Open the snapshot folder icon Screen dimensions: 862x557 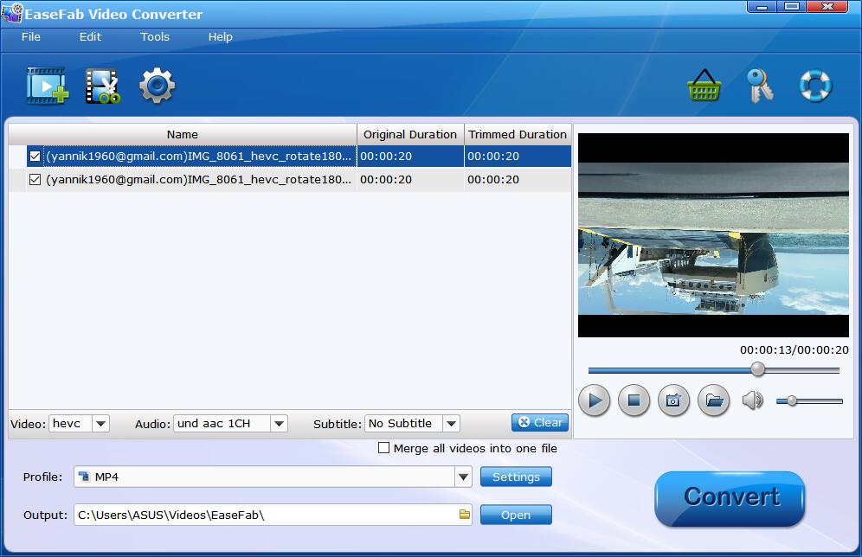pyautogui.click(x=713, y=400)
